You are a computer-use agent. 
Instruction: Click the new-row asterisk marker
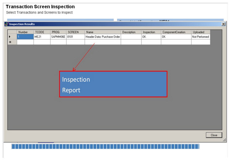10,42
